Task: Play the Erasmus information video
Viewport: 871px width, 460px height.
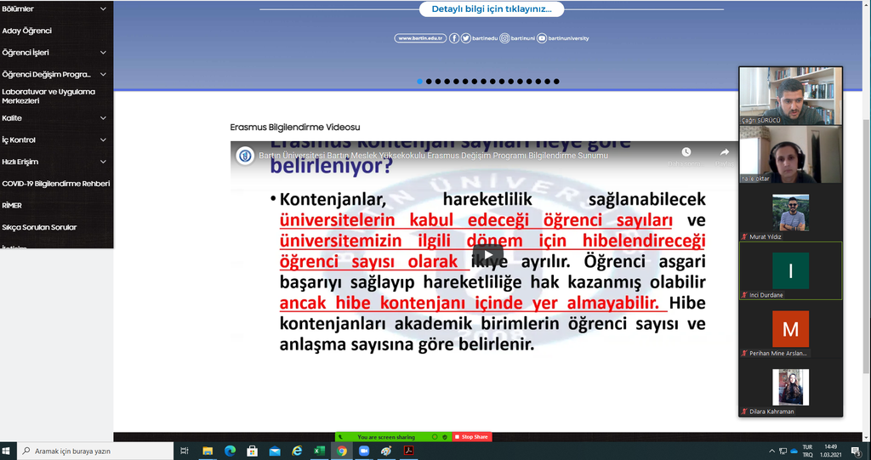Action: (487, 255)
